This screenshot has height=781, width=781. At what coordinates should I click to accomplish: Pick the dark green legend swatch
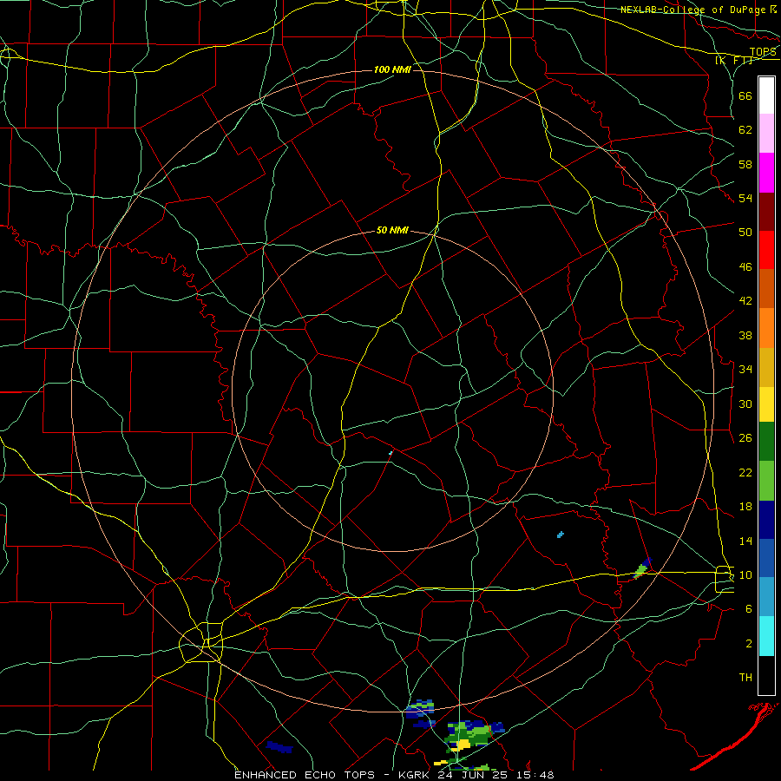point(766,442)
